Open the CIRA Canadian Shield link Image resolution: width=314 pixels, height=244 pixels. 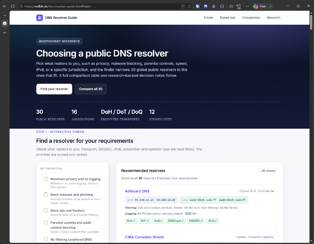click(x=144, y=237)
